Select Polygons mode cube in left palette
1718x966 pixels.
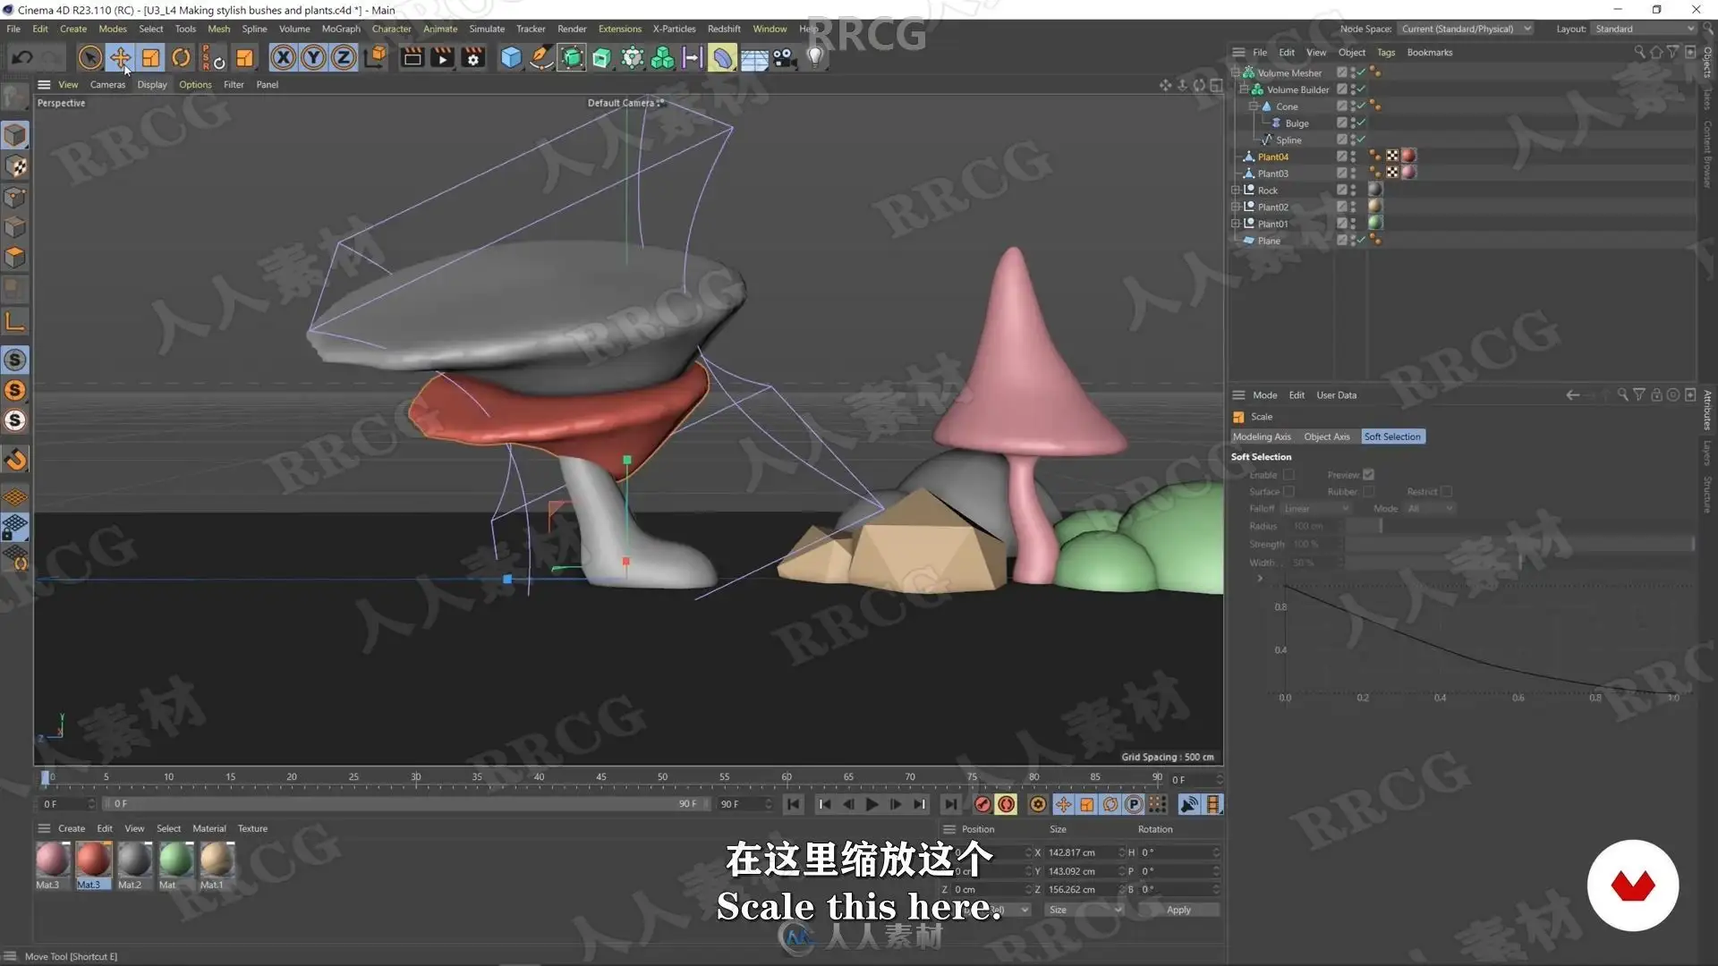click(x=15, y=258)
